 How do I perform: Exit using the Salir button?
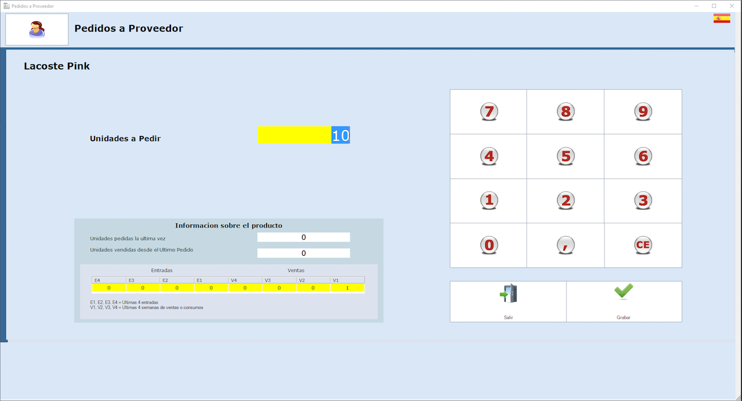[508, 301]
